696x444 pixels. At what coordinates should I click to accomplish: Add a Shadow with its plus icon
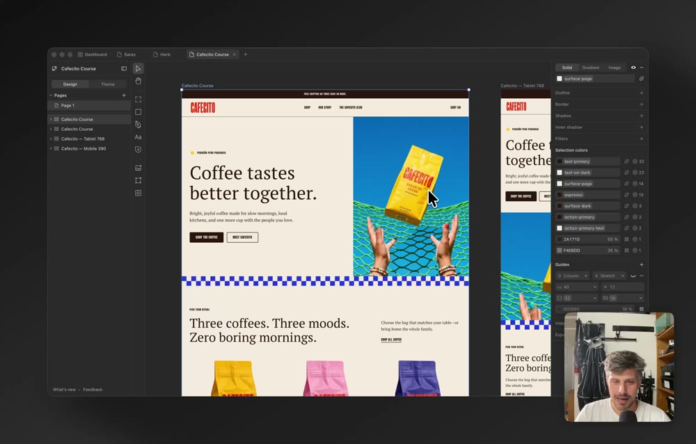pyautogui.click(x=642, y=116)
